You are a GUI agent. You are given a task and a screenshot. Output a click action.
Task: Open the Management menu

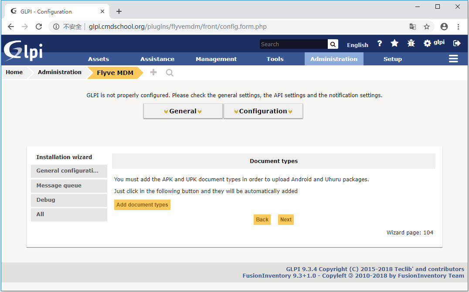(216, 59)
